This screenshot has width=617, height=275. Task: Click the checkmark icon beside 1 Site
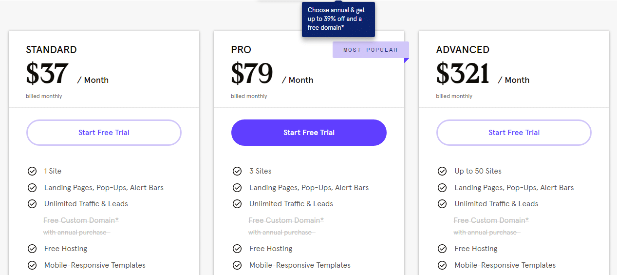32,171
